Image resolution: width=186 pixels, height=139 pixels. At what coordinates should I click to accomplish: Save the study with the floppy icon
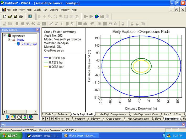15,16
